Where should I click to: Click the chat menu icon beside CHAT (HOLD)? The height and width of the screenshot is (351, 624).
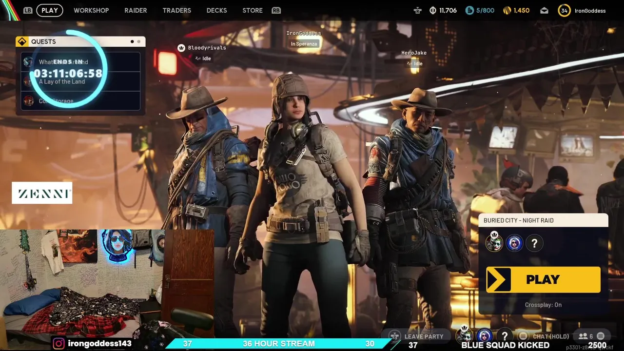pos(523,336)
